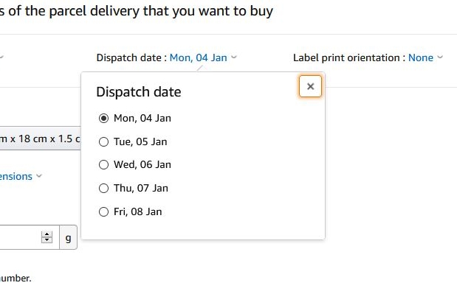Choose Wed, 06 Jan dispatch date

tap(104, 165)
